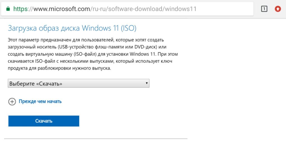Viewport: 286px width, 151px height.
Task: Focus the address bar URL field
Action: [127, 9]
